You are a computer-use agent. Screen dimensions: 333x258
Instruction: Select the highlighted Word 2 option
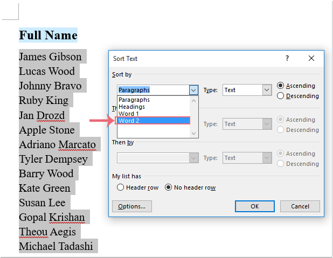pyautogui.click(x=152, y=121)
